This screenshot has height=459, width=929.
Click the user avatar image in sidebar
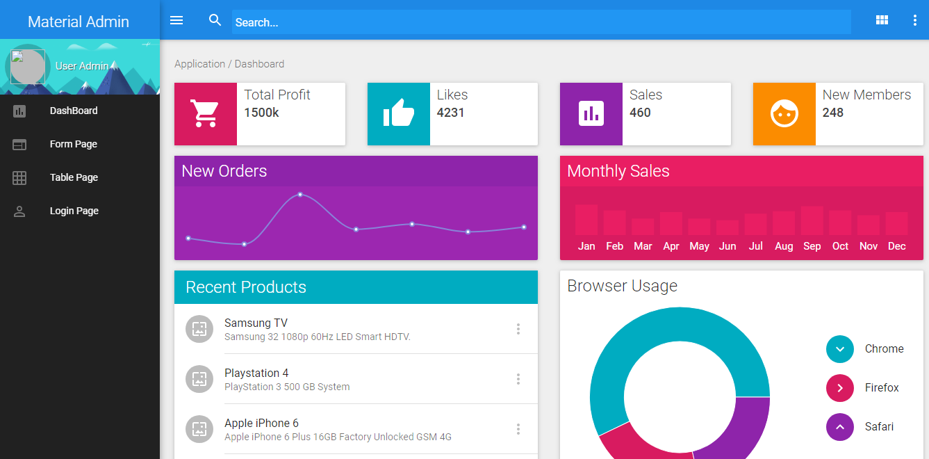pyautogui.click(x=28, y=67)
